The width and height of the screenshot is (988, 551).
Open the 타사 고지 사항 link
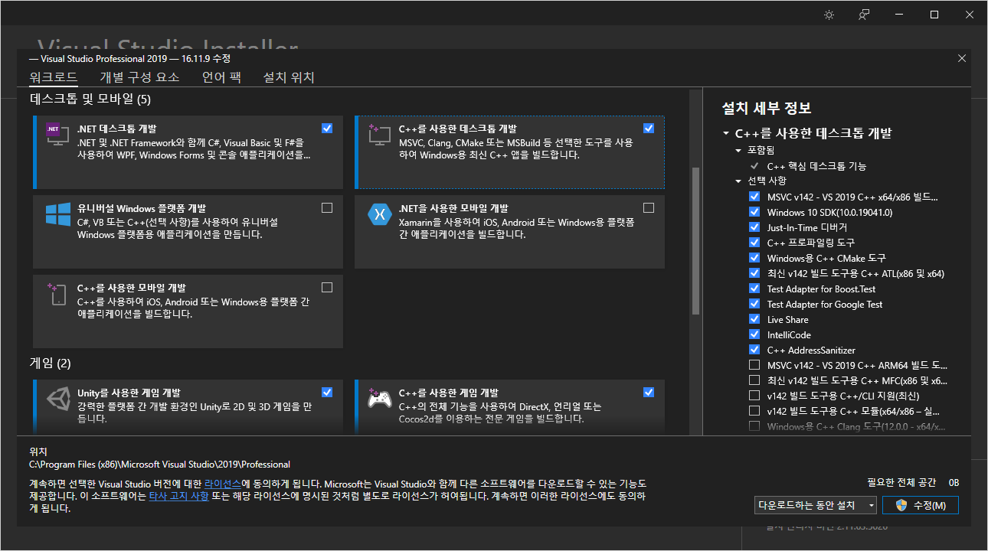pos(178,497)
